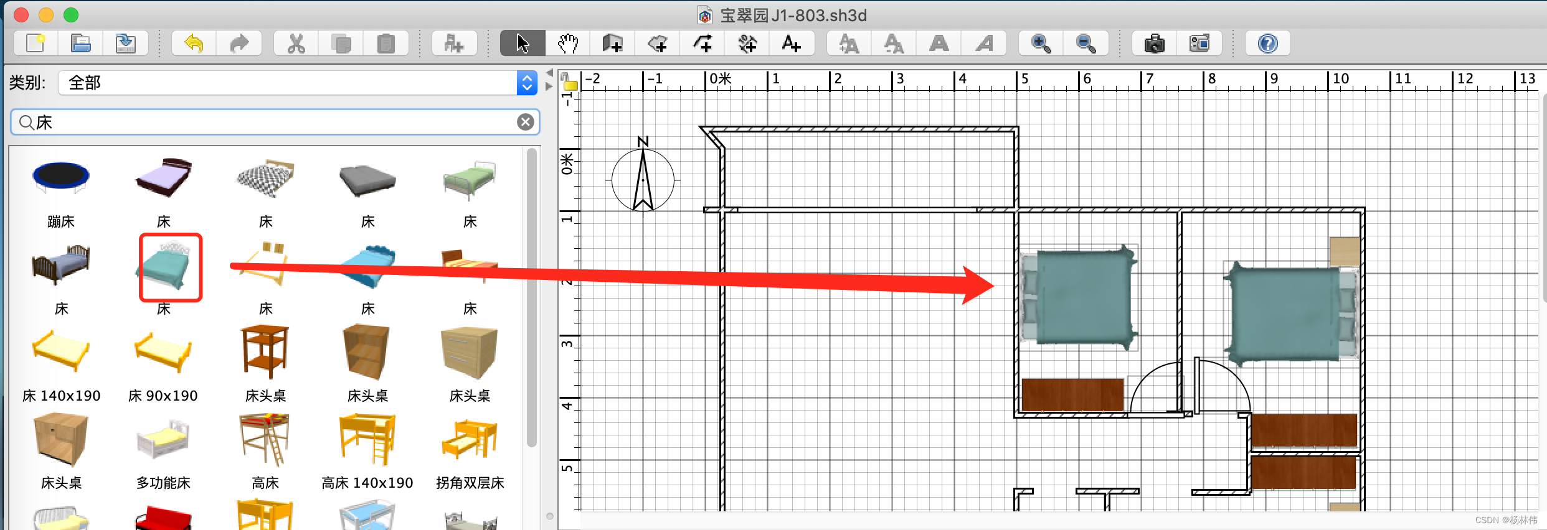Image resolution: width=1547 pixels, height=530 pixels.
Task: Zoom in on the plan
Action: tap(1041, 44)
